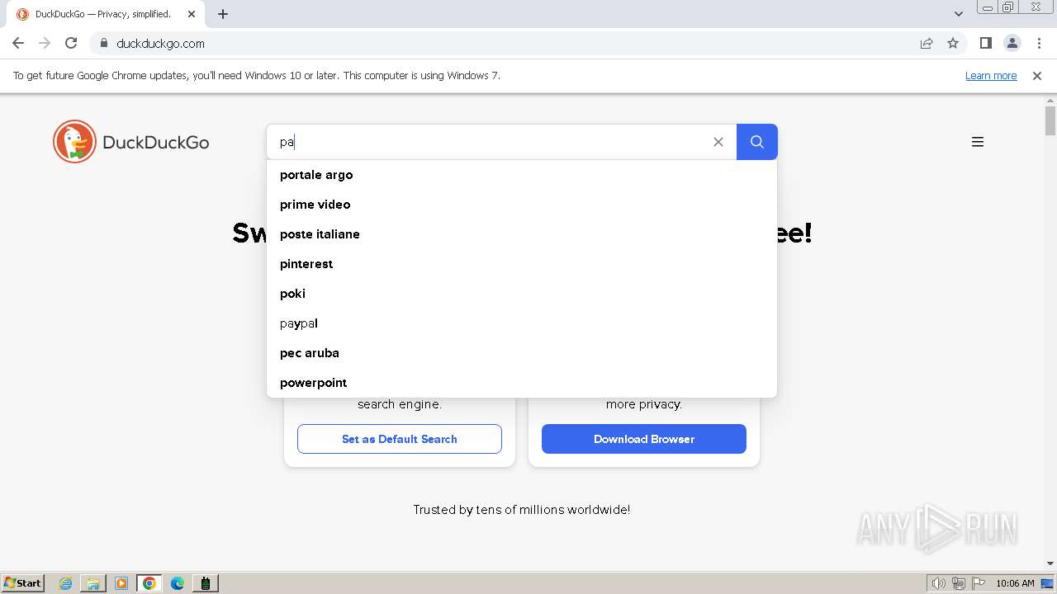Pick the 'powerpoint' suggestion

[522, 383]
